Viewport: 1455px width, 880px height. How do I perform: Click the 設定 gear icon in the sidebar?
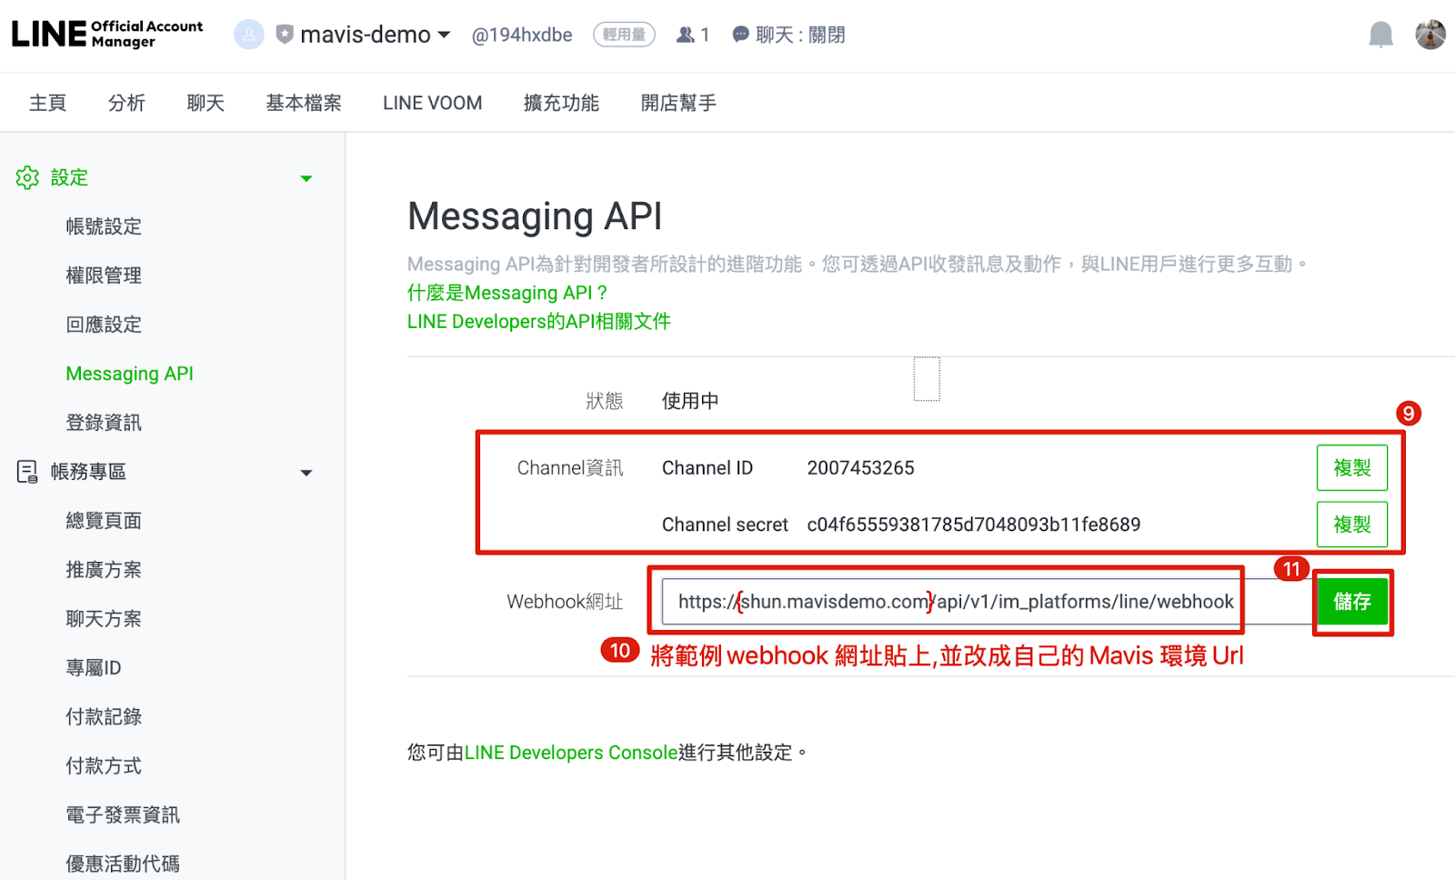coord(27,177)
